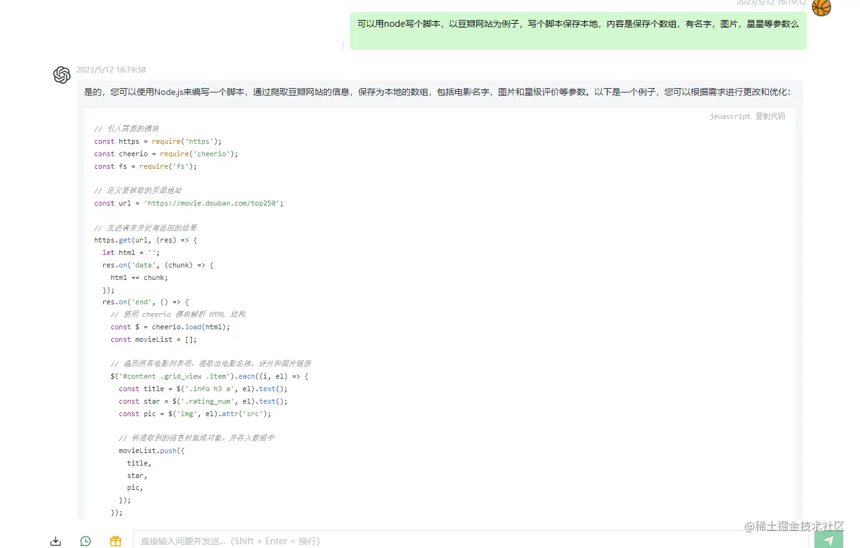Image resolution: width=860 pixels, height=548 pixels.
Task: Click the timestamp 2023/5/12 16:19:58
Action: click(111, 70)
